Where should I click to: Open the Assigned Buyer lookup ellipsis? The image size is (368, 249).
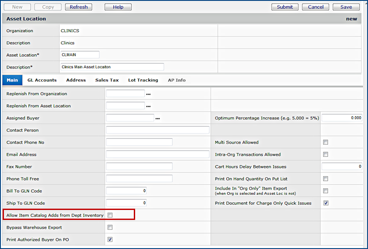158,118
